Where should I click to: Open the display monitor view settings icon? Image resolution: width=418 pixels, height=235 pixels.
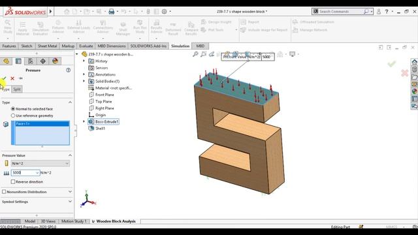(293, 54)
